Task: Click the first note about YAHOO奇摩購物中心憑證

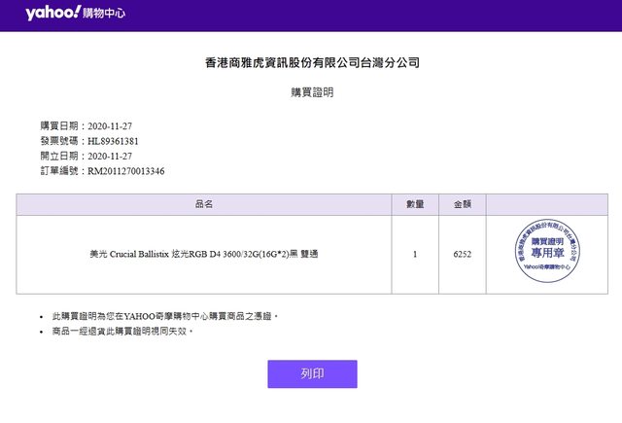Action: click(165, 316)
